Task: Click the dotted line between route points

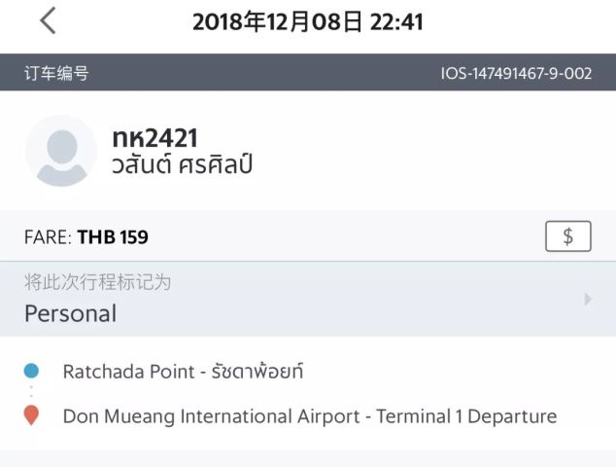Action: (31, 392)
